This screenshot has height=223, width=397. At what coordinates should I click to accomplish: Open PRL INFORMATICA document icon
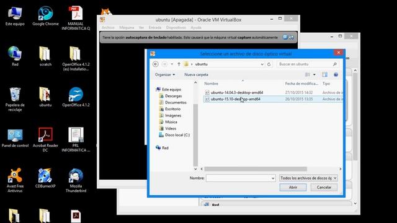(x=76, y=139)
